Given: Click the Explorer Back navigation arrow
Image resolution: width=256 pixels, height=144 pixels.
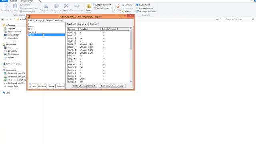Looking at the screenshot, I should (3, 19).
